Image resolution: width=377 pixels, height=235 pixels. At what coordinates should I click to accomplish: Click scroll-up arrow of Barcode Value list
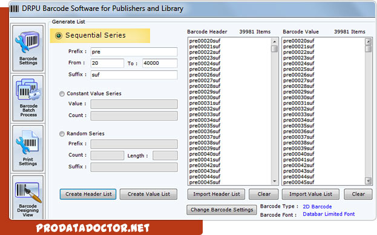368,42
